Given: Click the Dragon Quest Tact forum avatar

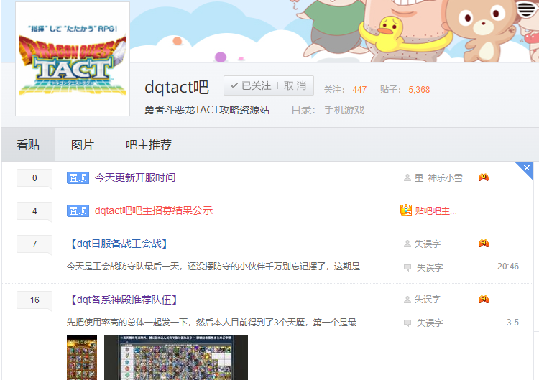Looking at the screenshot, I should click(73, 59).
